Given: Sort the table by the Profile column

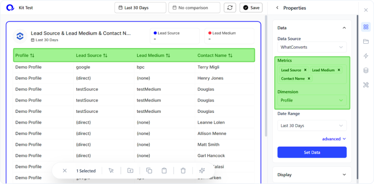Looking at the screenshot, I should pos(32,55).
